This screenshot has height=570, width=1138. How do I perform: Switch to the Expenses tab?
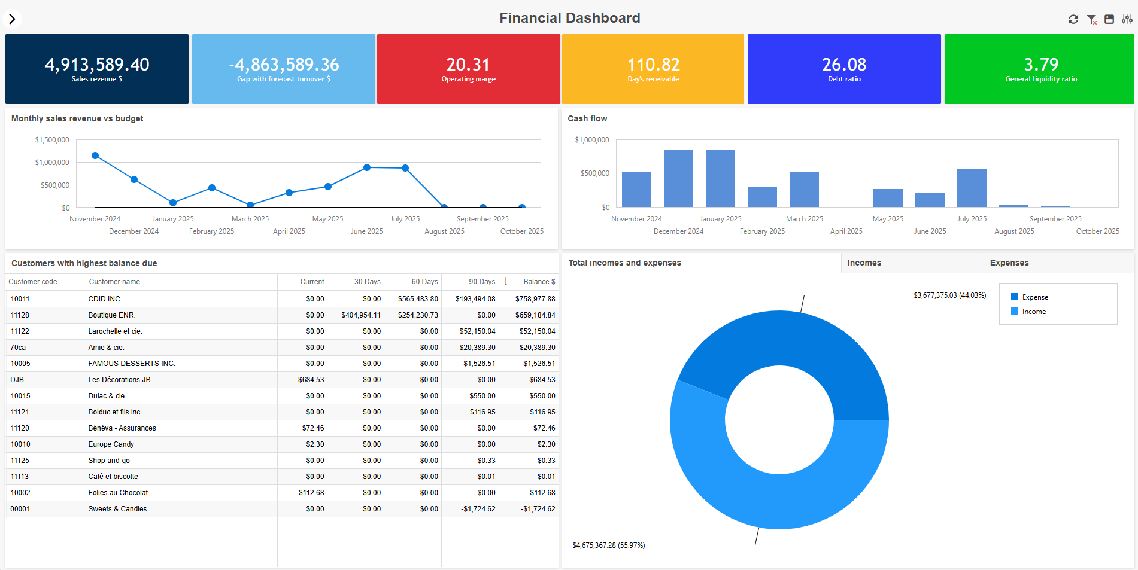tap(1009, 263)
